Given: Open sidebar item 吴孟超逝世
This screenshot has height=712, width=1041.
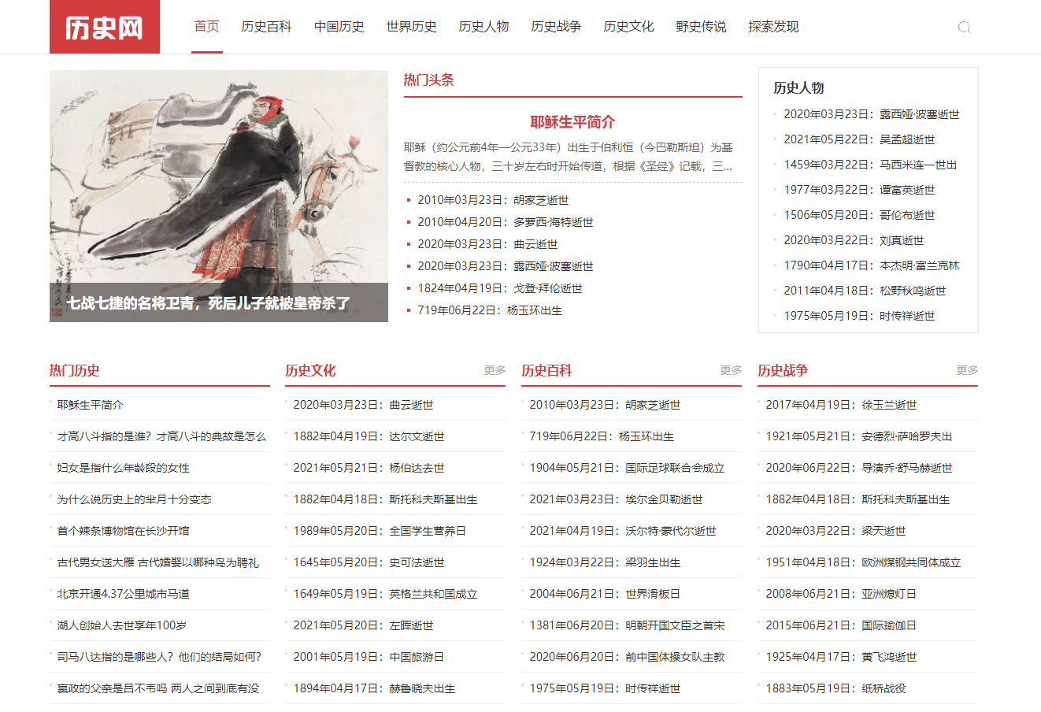Looking at the screenshot, I should coord(859,139).
